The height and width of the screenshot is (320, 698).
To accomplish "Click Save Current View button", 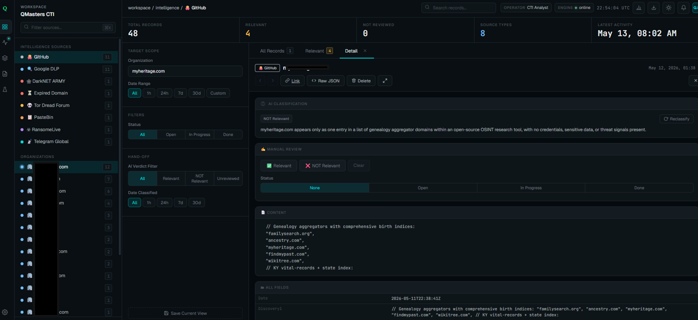I will tap(185, 313).
